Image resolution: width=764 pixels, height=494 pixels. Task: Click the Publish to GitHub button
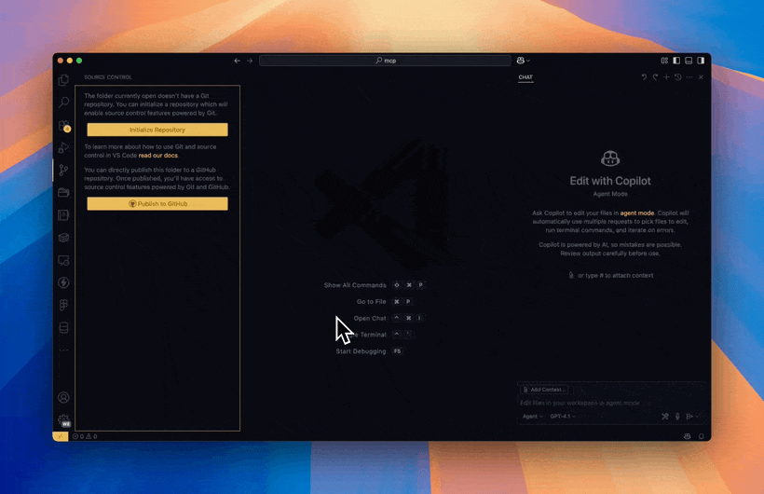point(157,204)
